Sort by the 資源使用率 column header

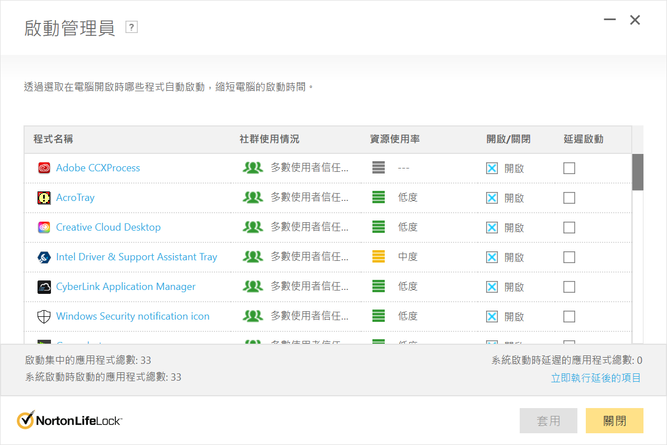395,139
